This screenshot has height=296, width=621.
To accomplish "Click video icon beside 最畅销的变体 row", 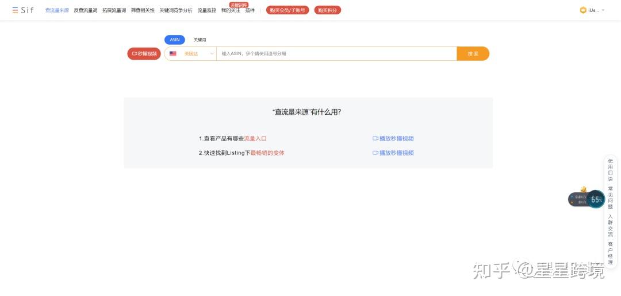I will tap(375, 153).
